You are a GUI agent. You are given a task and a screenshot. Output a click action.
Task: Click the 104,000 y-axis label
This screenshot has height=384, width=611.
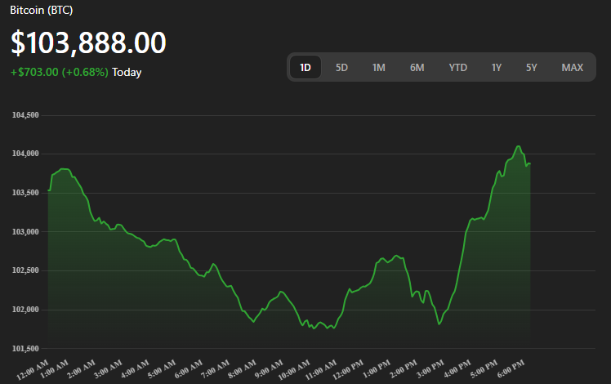click(x=25, y=154)
